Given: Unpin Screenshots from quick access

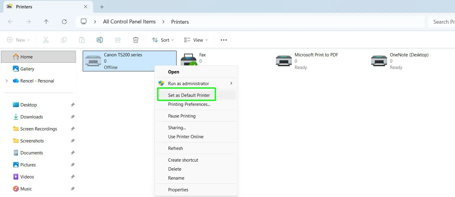Looking at the screenshot, I should coord(73,141).
